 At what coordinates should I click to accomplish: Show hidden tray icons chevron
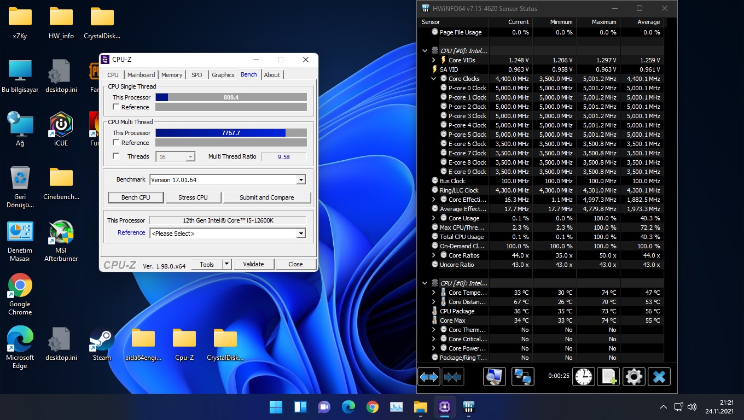click(664, 407)
